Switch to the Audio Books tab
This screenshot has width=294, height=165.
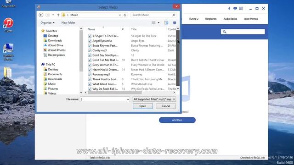[230, 19]
